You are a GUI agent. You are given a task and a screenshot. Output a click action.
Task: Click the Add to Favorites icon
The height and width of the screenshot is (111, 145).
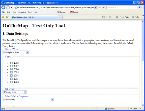7,17
